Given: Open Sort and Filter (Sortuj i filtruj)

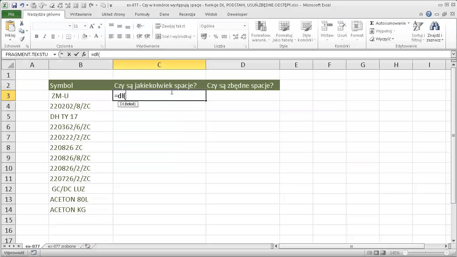Looking at the screenshot, I should click(x=418, y=31).
